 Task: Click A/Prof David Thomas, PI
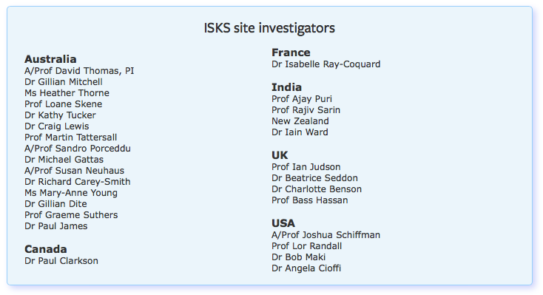point(79,71)
